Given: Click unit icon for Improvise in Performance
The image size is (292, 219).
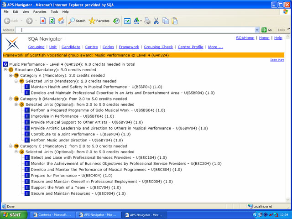Looking at the screenshot, I should coord(27,116).
